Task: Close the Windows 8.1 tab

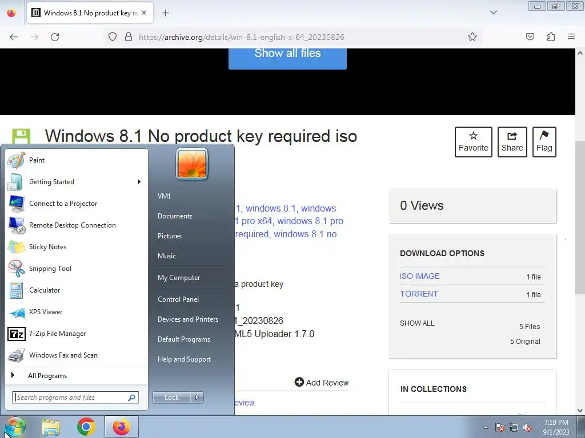Action: click(144, 13)
